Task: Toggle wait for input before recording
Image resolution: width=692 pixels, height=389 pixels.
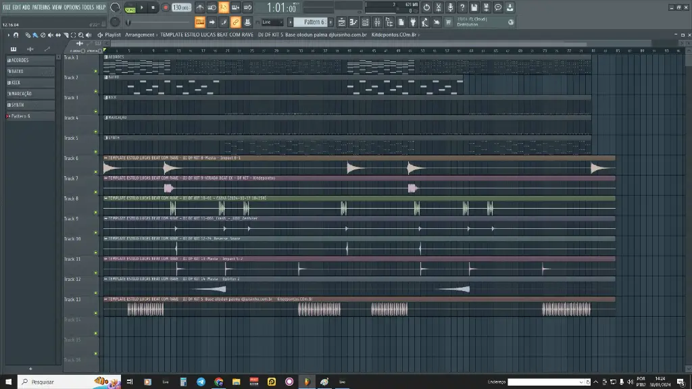Action: coord(212,7)
